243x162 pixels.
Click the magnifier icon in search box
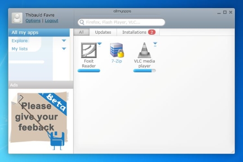pyautogui.click(x=82, y=22)
